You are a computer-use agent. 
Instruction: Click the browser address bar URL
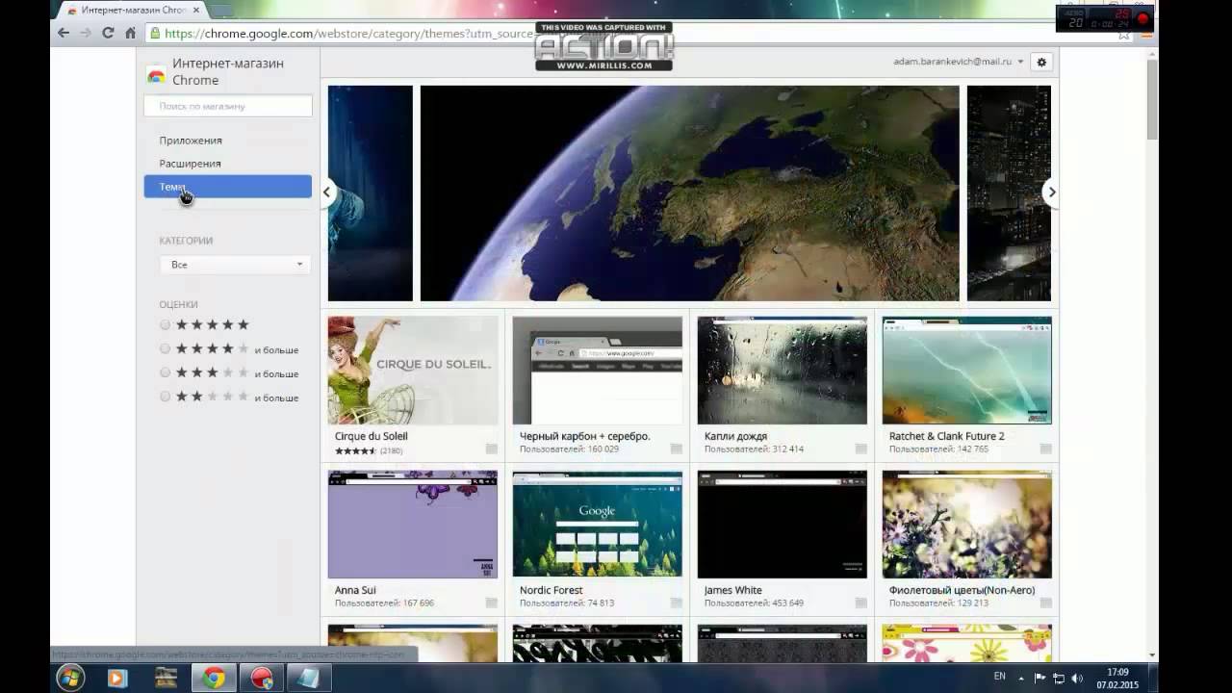pyautogui.click(x=348, y=33)
